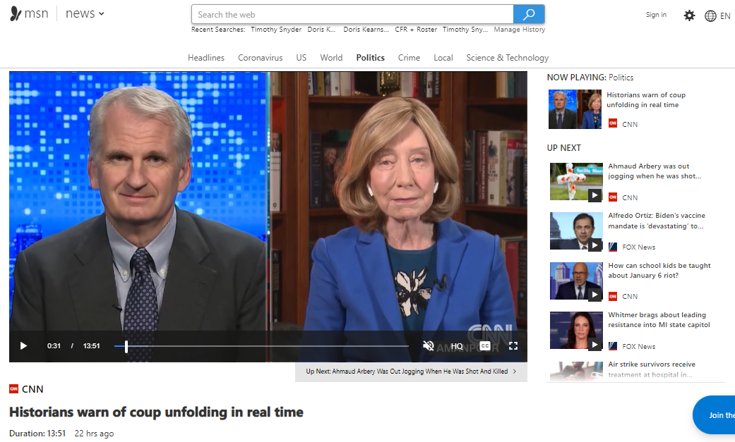
Task: Go to the Coronavirus tab
Action: (260, 58)
